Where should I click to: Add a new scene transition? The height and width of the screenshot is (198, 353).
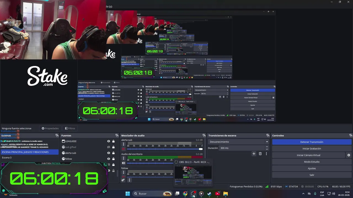[254, 154]
